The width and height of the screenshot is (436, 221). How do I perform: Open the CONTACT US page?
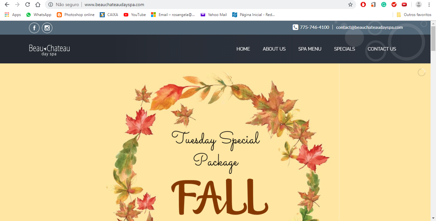point(382,49)
